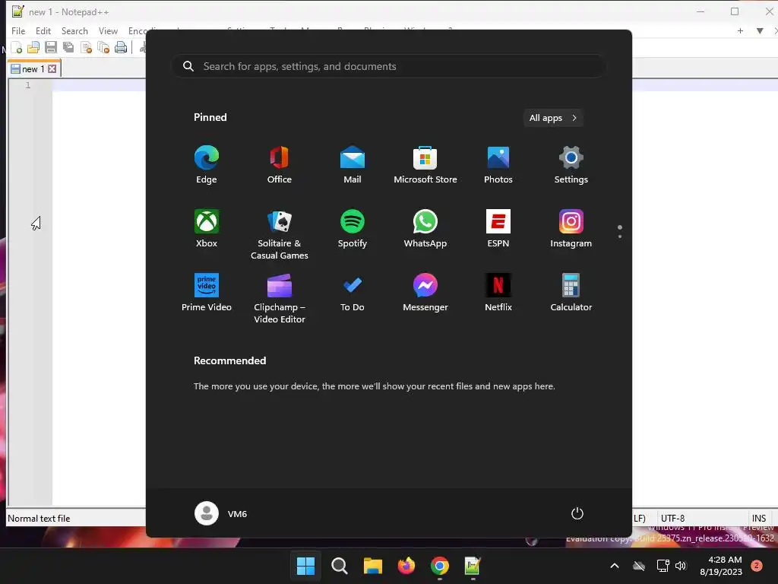
Task: Launch the ESPN app
Action: point(498,229)
